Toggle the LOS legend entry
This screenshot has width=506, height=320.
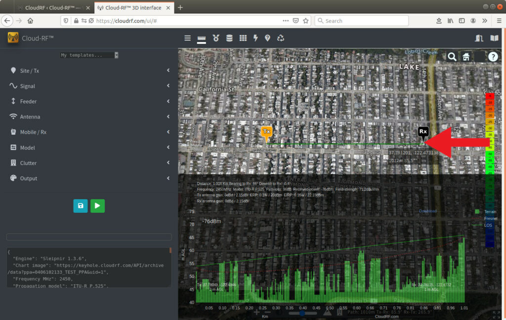tap(482, 225)
